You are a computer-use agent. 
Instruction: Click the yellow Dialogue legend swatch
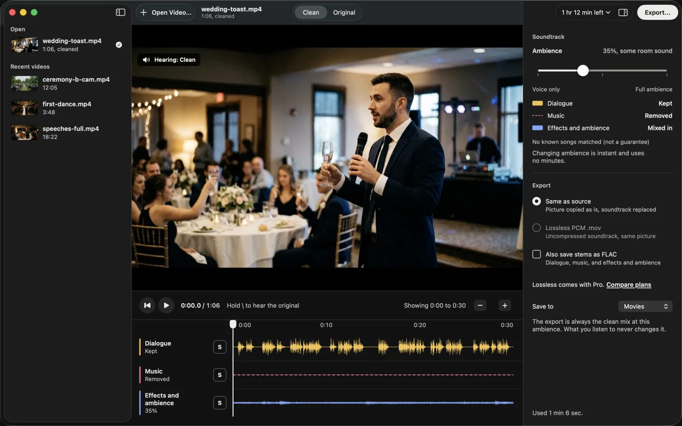[x=538, y=104]
